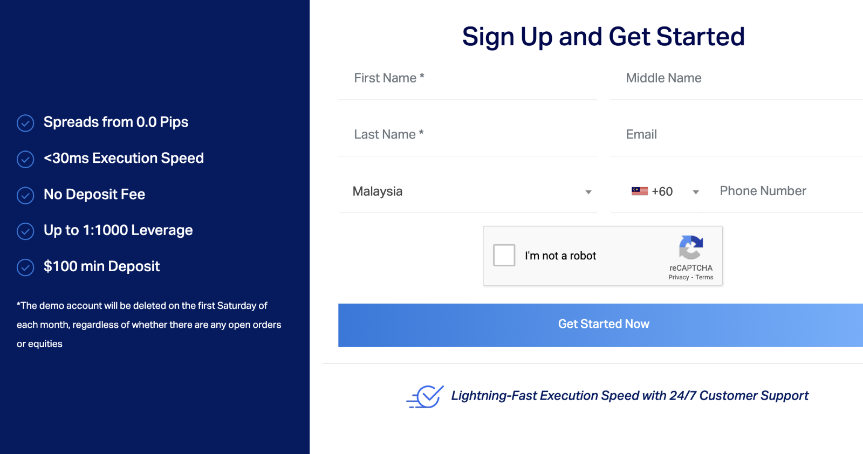Click the checkmark icon beside No Deposit Fee
Image resolution: width=863 pixels, height=454 pixels.
[x=25, y=195]
